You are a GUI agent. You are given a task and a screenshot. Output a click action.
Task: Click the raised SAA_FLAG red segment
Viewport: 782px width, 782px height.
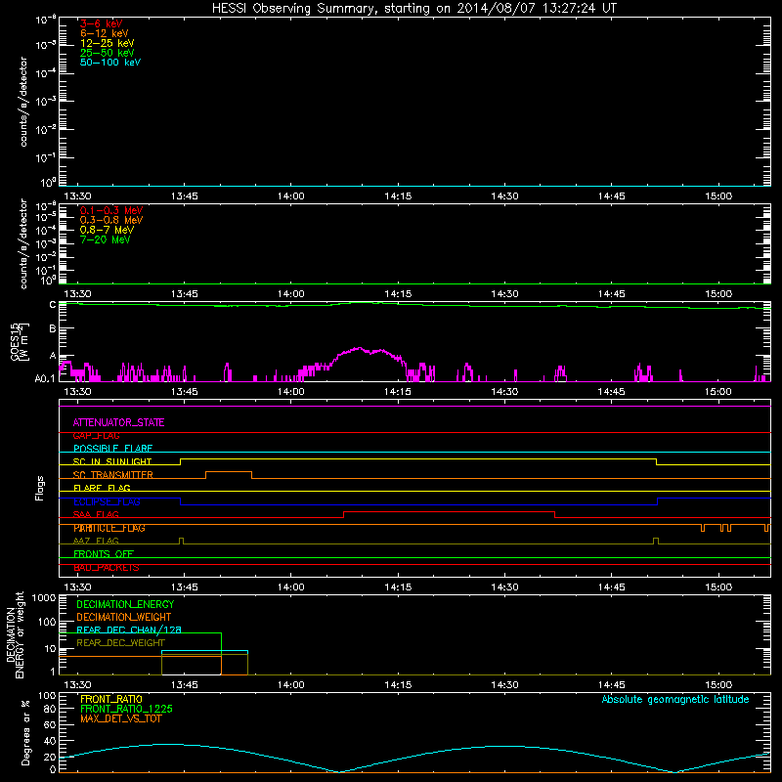(x=449, y=511)
